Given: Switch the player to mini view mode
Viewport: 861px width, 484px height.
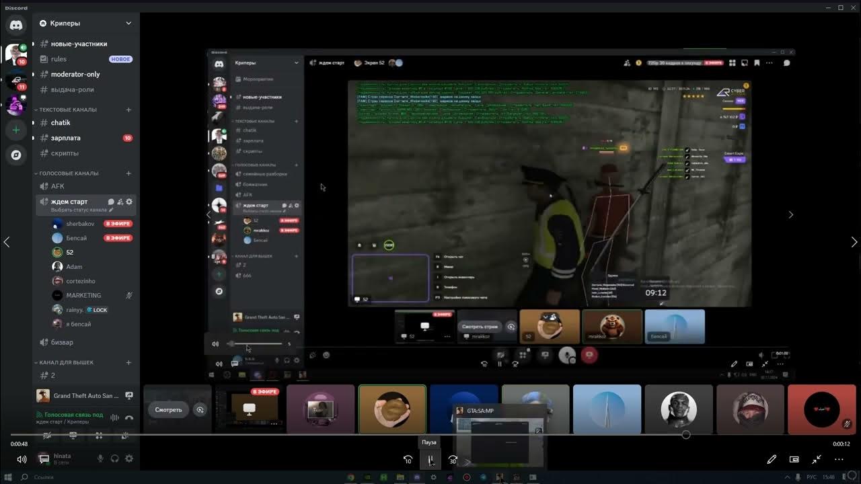Looking at the screenshot, I should (794, 459).
